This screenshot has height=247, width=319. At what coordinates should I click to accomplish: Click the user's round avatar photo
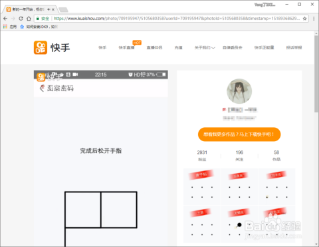239,91
